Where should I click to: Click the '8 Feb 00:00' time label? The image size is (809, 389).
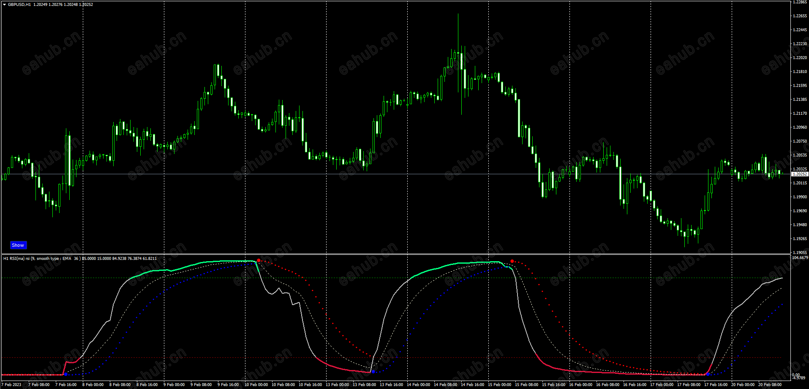(x=93, y=385)
